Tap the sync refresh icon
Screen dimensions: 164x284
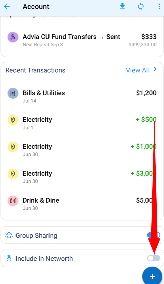point(141,7)
